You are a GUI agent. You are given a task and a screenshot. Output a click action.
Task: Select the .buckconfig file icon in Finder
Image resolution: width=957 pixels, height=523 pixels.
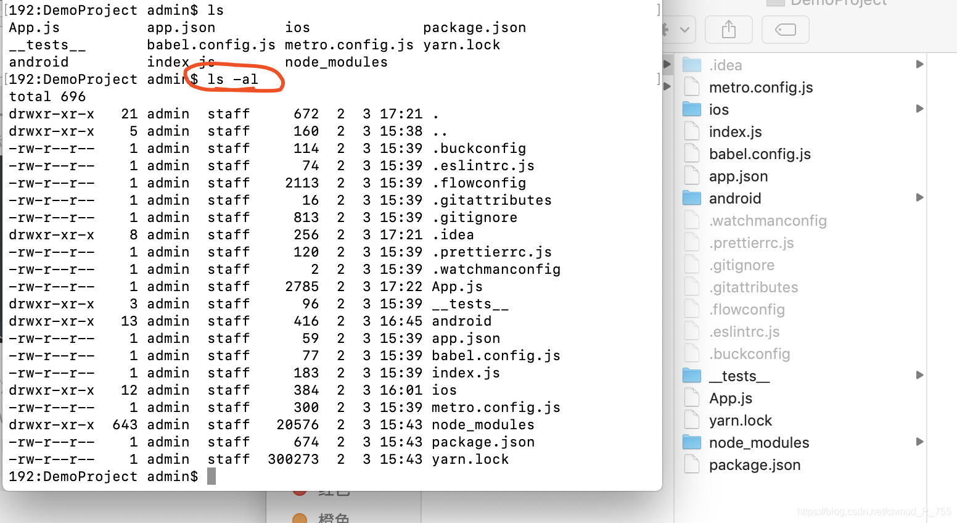tap(692, 353)
